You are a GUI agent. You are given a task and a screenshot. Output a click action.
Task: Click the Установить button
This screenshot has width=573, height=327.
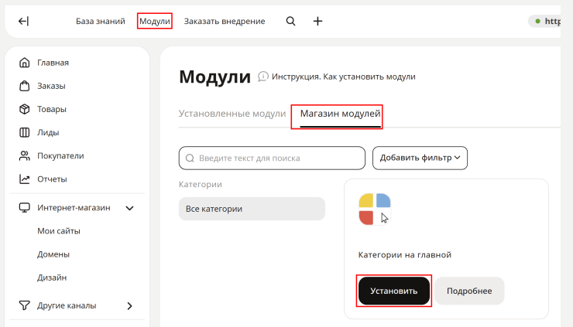point(394,291)
